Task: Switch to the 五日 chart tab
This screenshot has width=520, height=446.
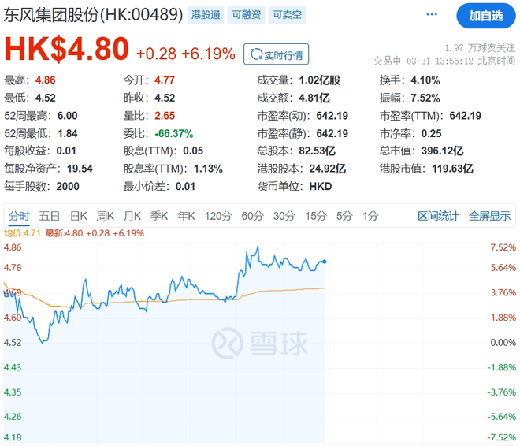Action: coord(50,216)
